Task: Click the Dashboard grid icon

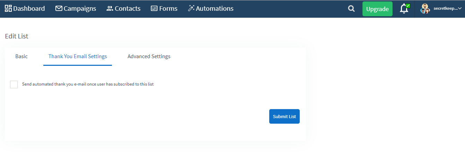Action: 8,8
